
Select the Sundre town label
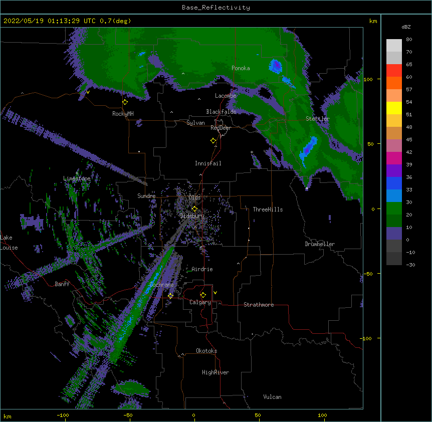146,196
